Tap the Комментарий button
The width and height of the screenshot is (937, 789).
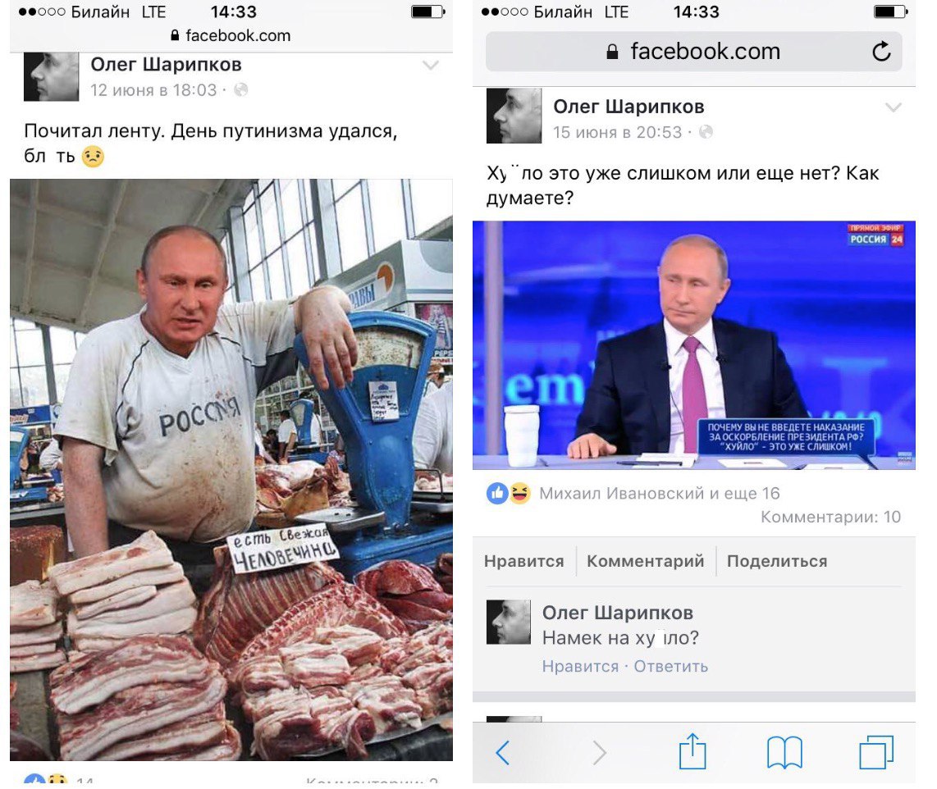646,562
